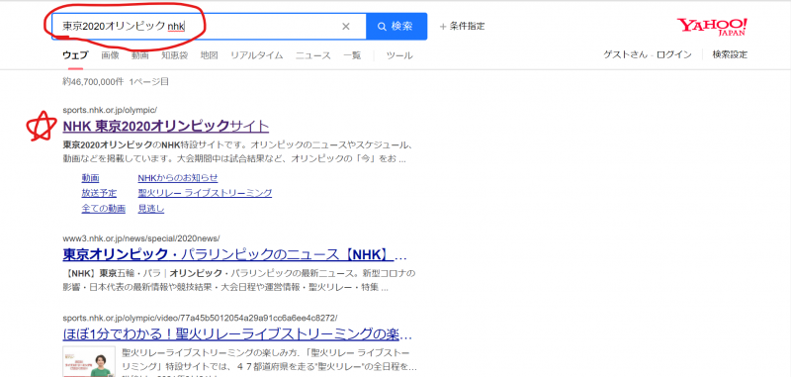Click the www3.nhk.or.jp/news/special/2020news/ URL text

point(141,237)
